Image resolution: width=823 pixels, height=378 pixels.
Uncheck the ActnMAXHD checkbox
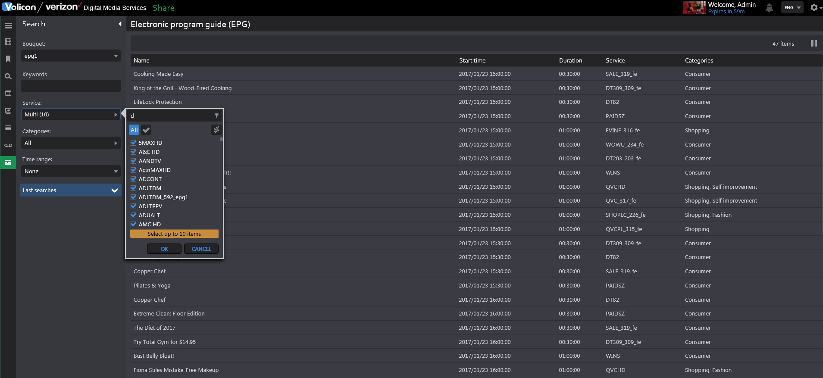134,170
